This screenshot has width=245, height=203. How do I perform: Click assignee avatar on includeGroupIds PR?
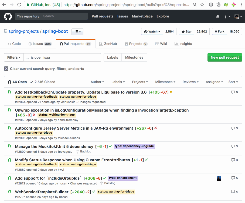pyautogui.click(x=219, y=179)
